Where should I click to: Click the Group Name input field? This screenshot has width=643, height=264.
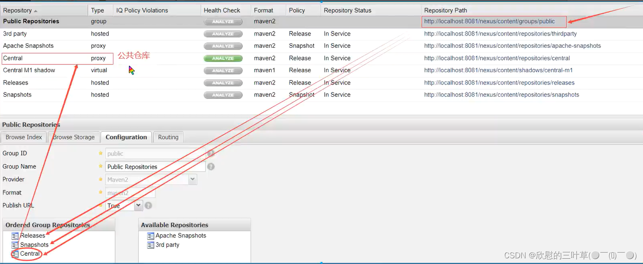pyautogui.click(x=155, y=167)
